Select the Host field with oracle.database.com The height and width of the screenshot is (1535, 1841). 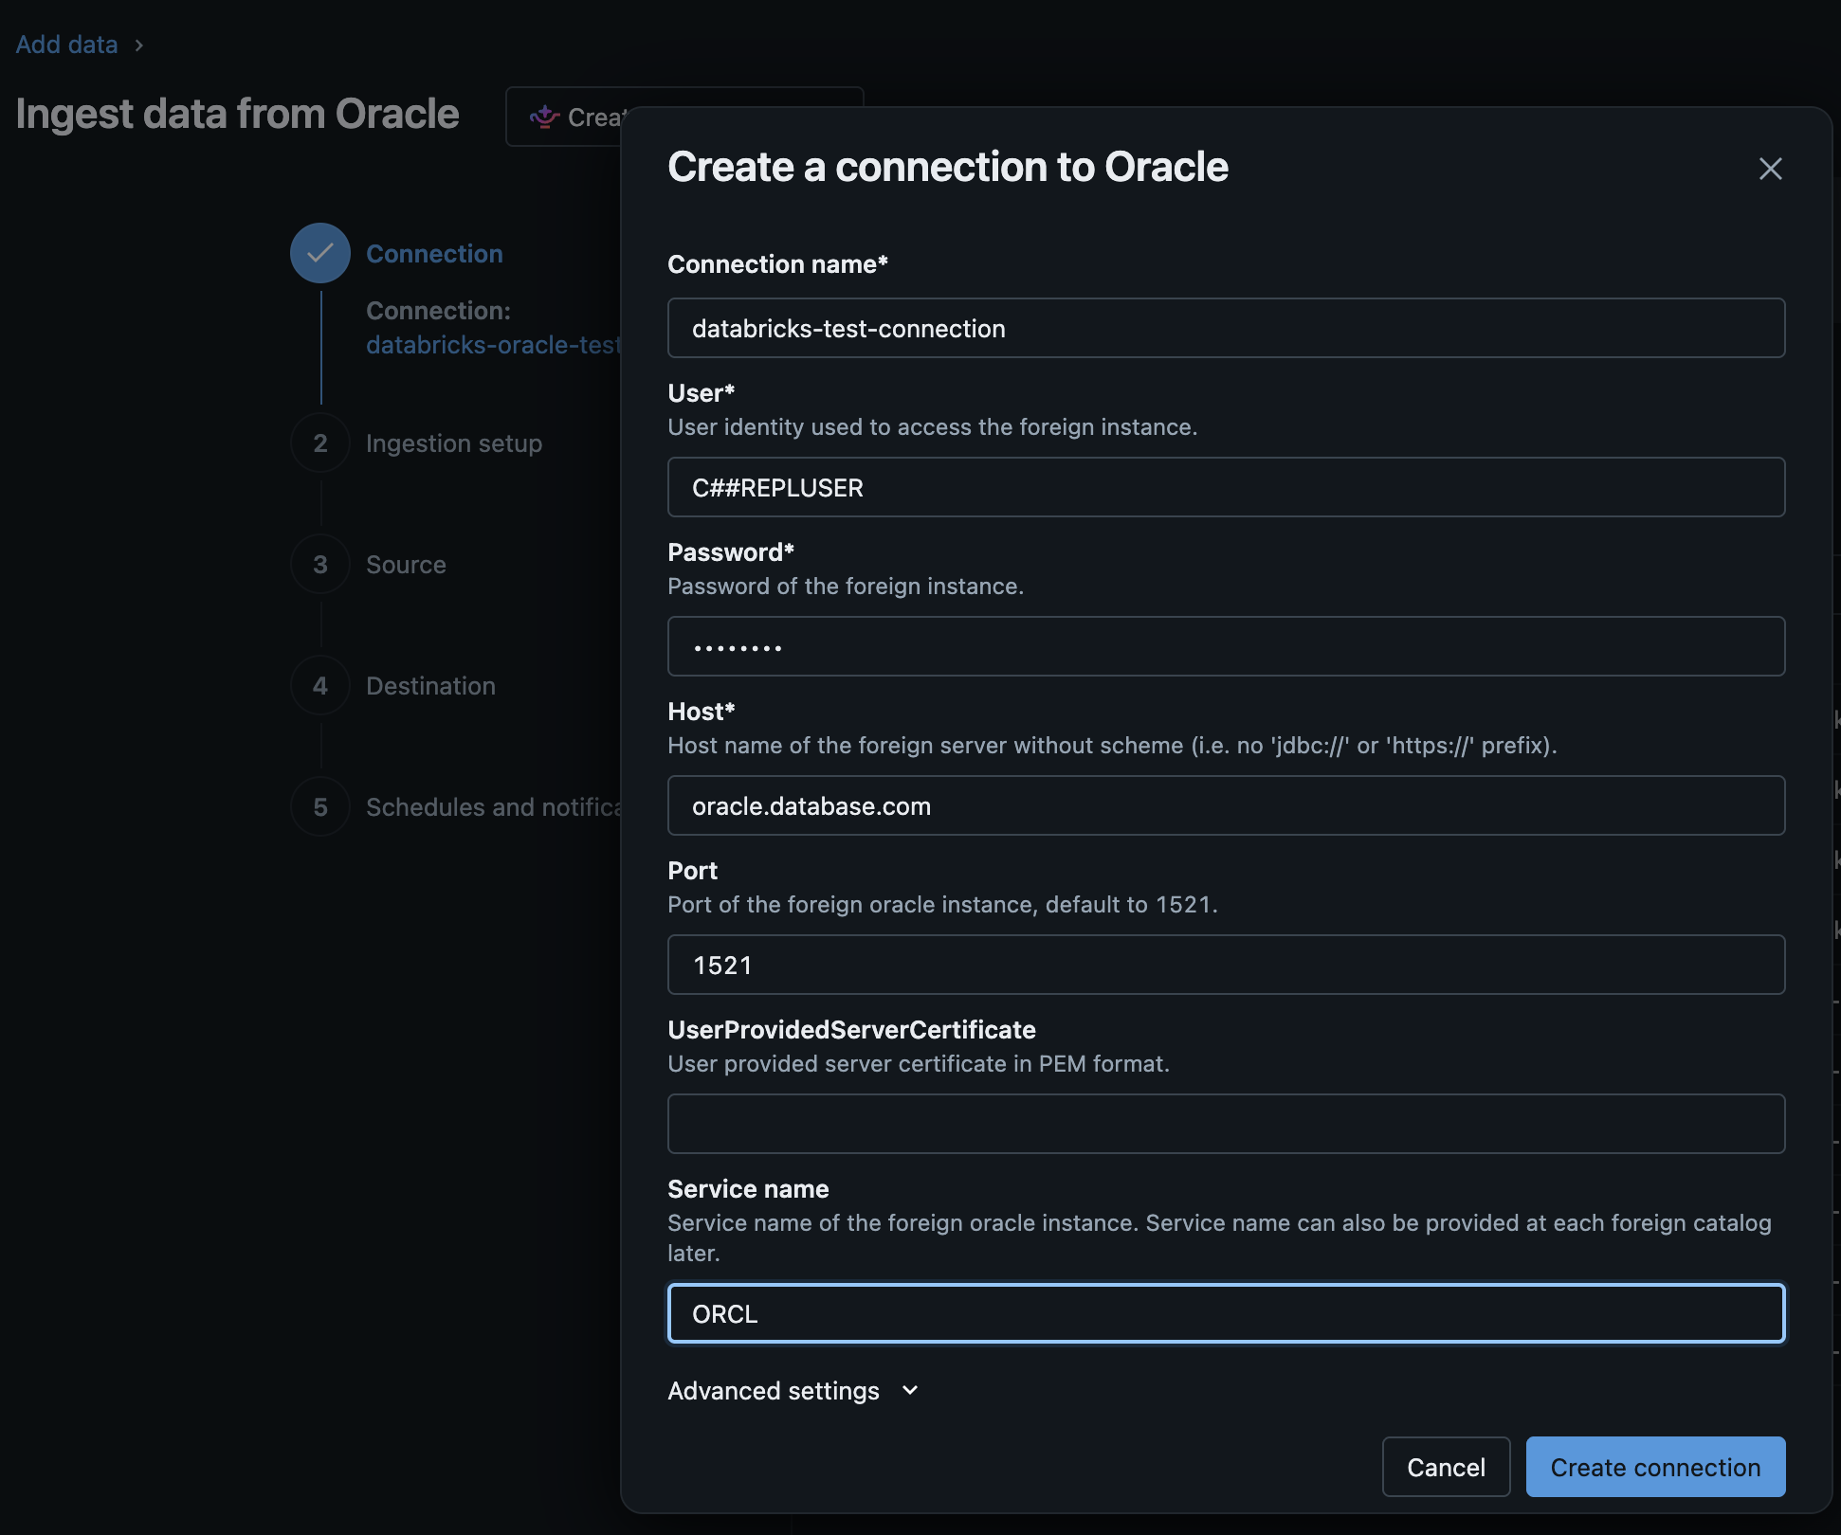[x=1226, y=805]
